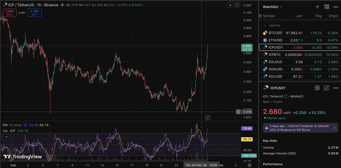Sort watchlist by Chg% column
341x168 pixels.
point(333,16)
